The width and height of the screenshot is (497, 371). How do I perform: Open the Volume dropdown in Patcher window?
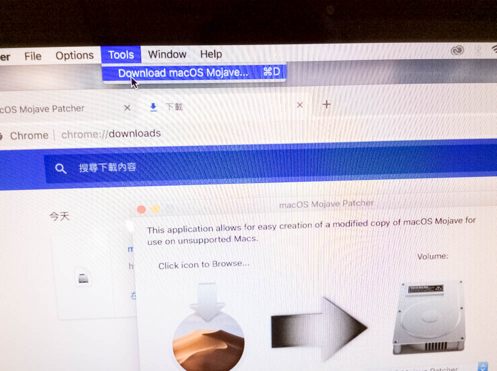[x=482, y=367]
